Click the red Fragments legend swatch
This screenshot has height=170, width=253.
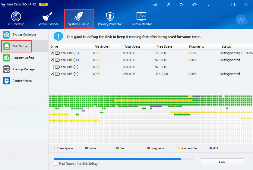click(149, 148)
